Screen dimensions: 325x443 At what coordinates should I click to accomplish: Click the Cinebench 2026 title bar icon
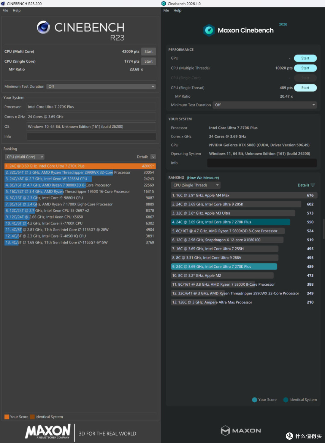[164, 4]
